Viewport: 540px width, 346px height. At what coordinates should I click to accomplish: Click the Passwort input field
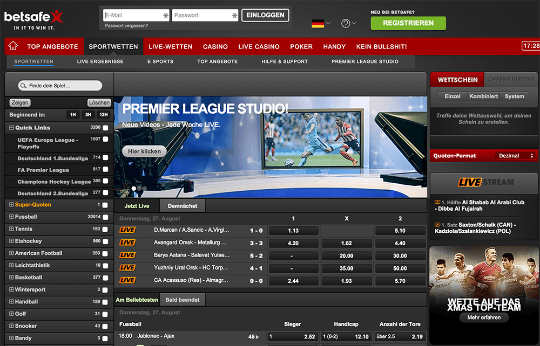coord(205,15)
